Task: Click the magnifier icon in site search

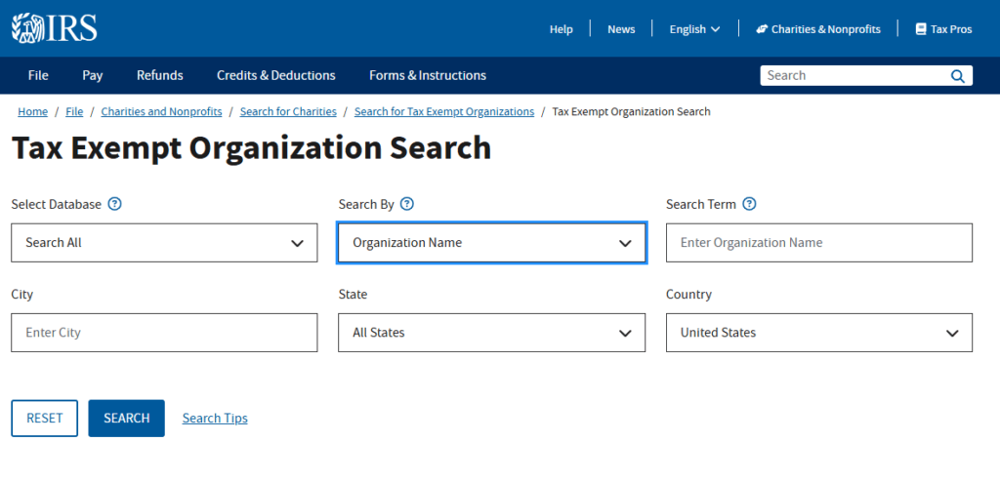Action: pos(957,76)
